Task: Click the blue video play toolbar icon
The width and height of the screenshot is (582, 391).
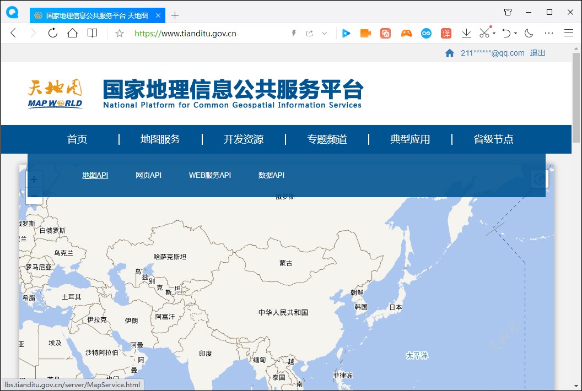Action: point(346,33)
